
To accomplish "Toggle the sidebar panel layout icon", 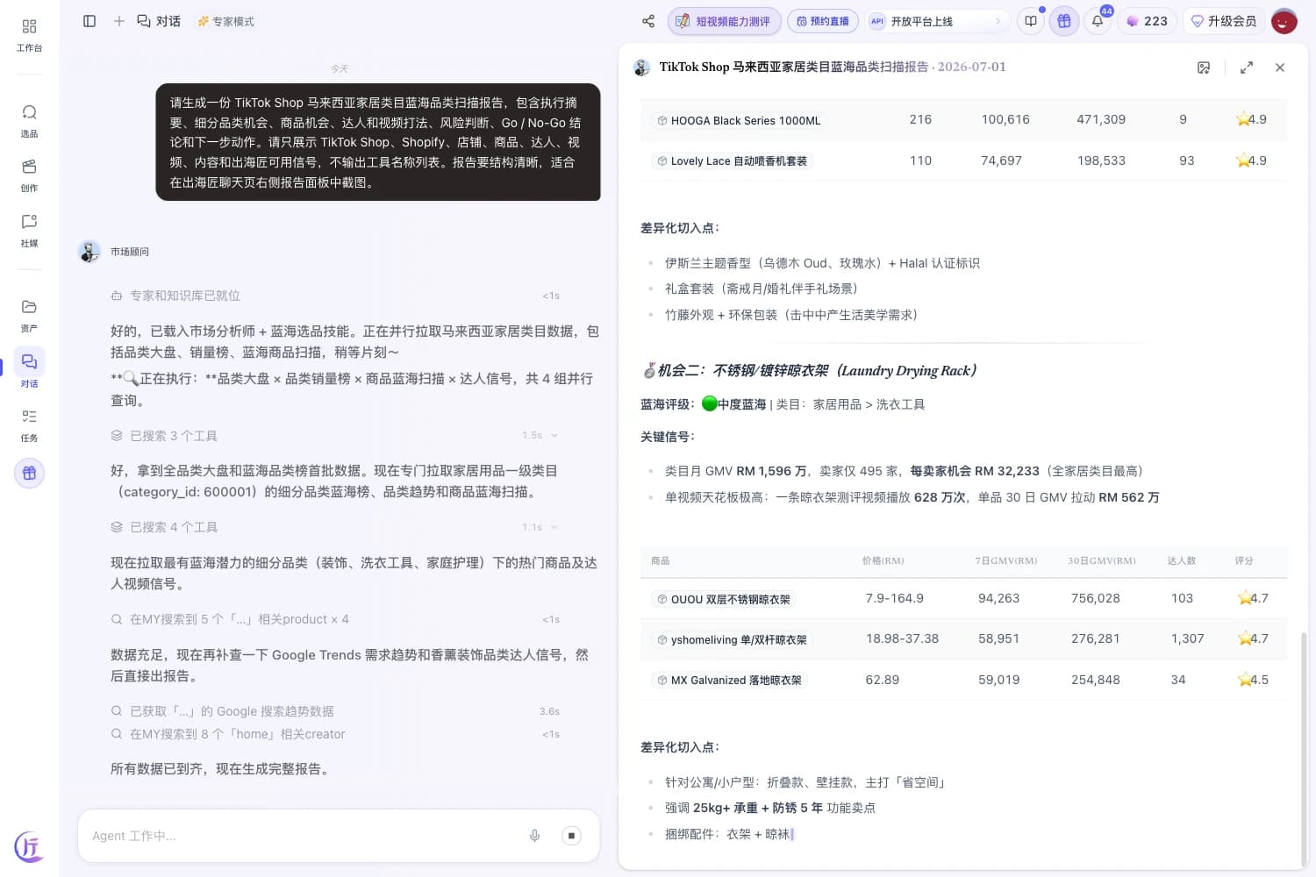I will pos(89,21).
